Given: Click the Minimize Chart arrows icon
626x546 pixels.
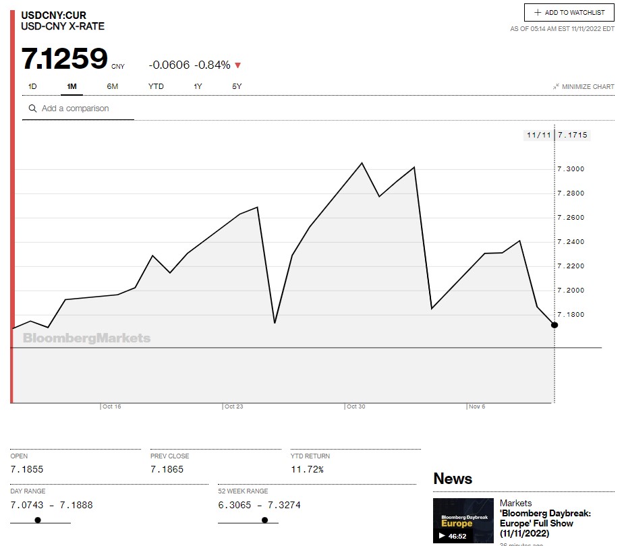Looking at the screenshot, I should [x=556, y=87].
